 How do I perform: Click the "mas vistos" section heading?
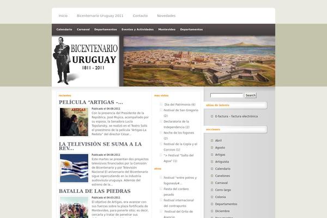[161, 95]
